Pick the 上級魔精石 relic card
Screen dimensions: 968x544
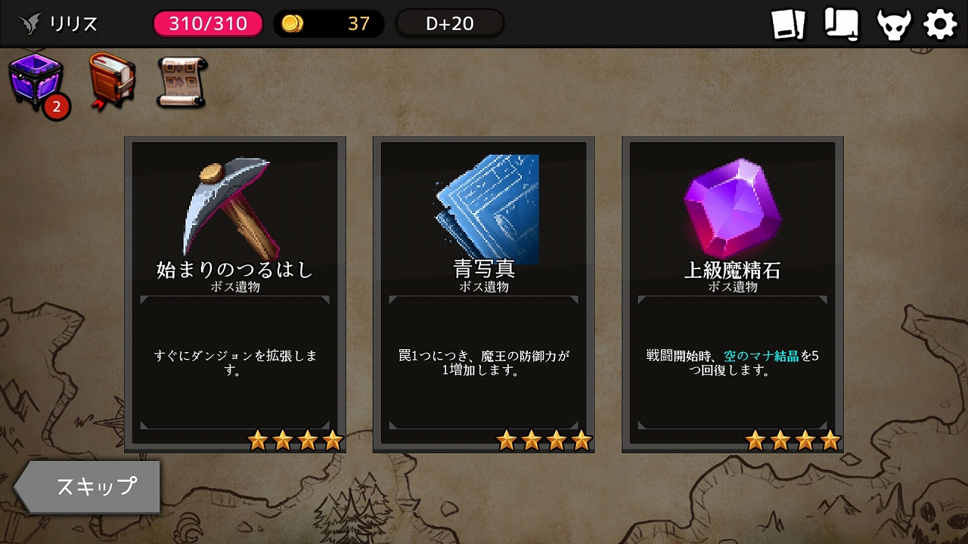coord(733,295)
